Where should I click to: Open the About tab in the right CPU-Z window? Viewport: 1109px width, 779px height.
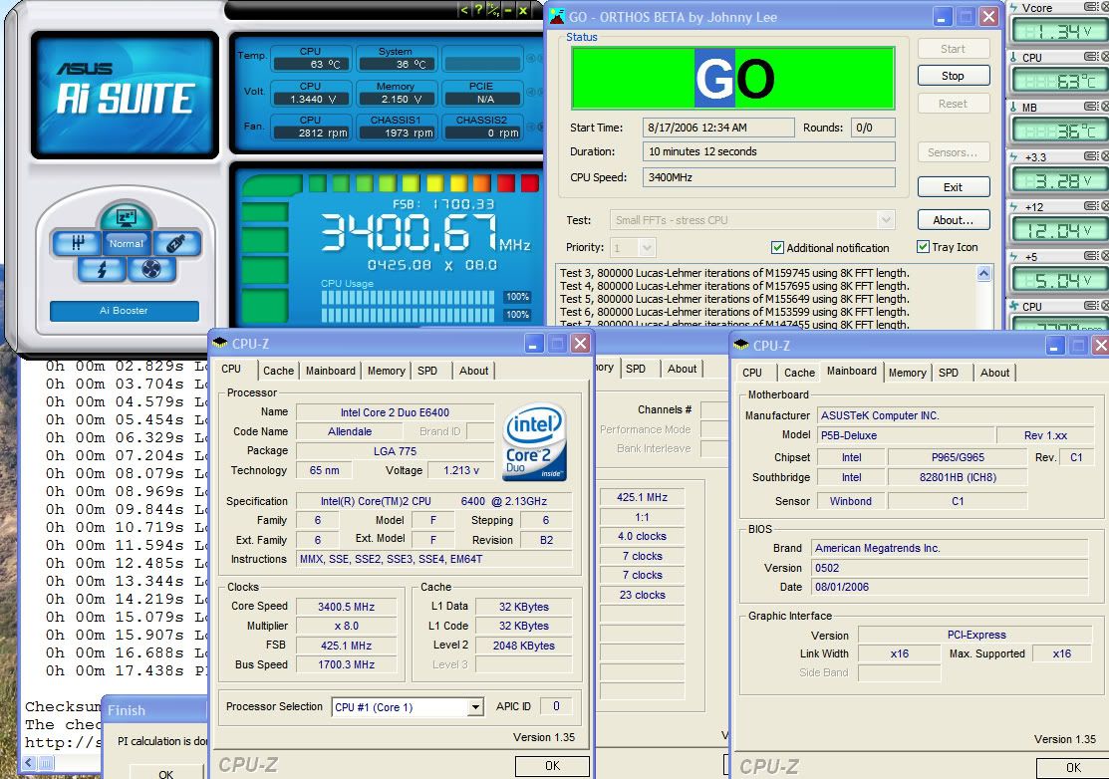(994, 374)
